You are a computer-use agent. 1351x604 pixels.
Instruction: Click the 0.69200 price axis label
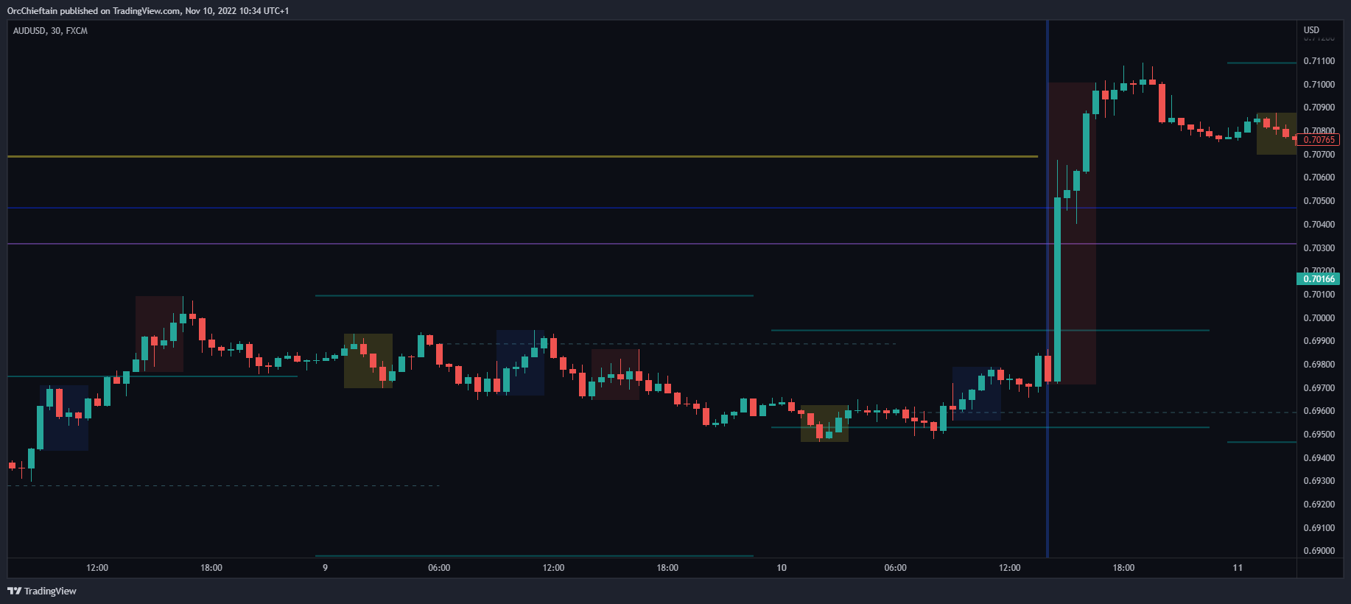pos(1319,505)
